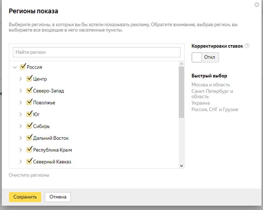The width and height of the screenshot is (263, 210).
Task: Uncheck the Центр region checkbox
Action: (x=29, y=79)
